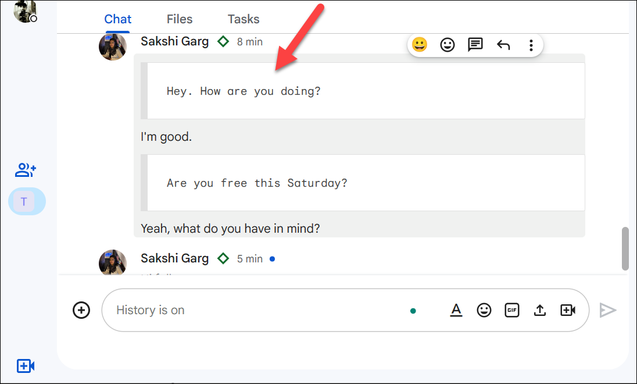Start a video meeting from the message bar
This screenshot has height=384, width=637.
[x=568, y=310]
